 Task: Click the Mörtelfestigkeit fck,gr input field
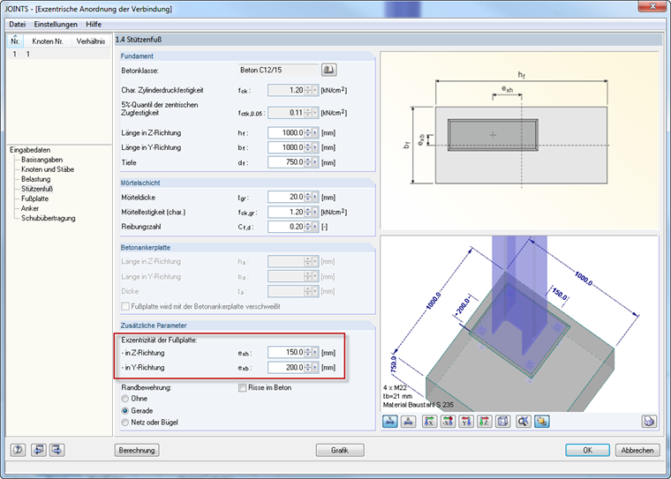click(286, 212)
